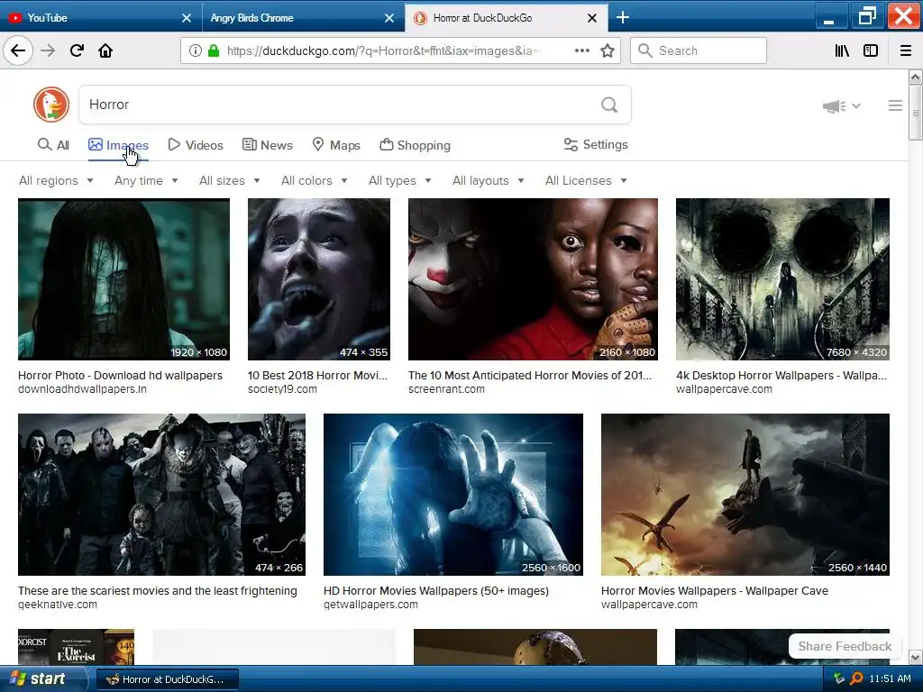This screenshot has width=923, height=692.
Task: Open the Most Anticipated Horror Movies image
Action: pos(533,279)
